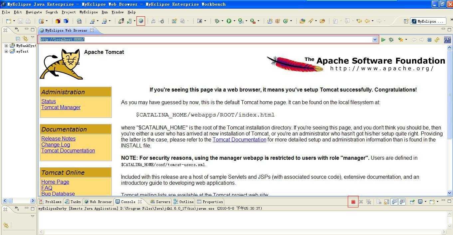Switch to the Problems tab
Screen dimensions: 453x235
(x=50, y=202)
